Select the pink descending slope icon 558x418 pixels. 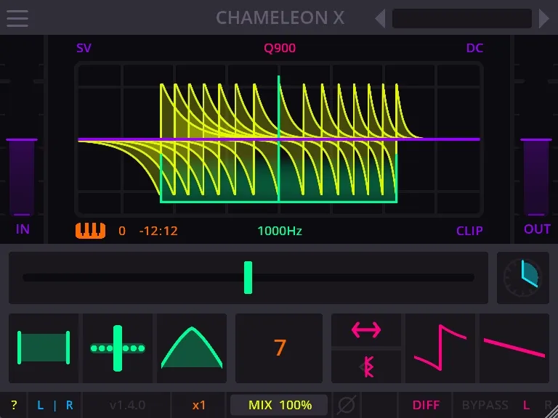[x=514, y=348]
